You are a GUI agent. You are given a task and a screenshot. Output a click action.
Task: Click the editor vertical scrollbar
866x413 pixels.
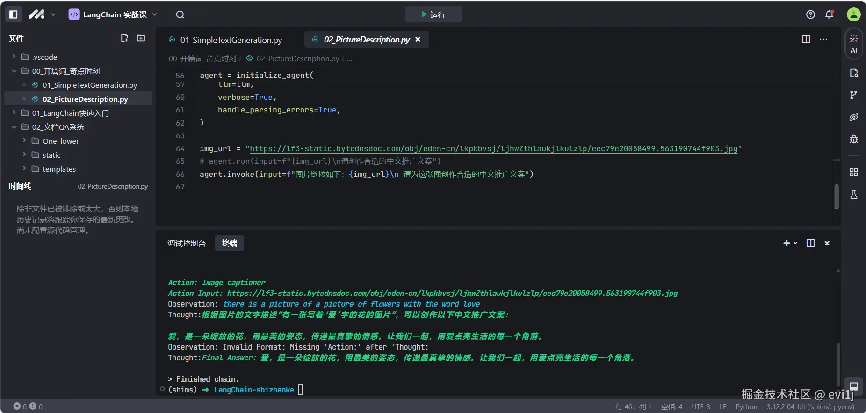point(836,196)
